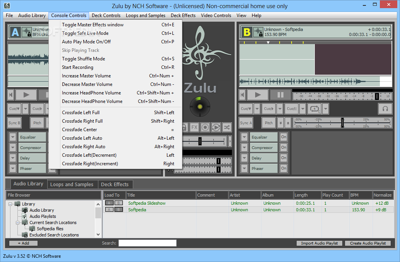Click in the Search input field
The image size is (400, 262).
click(x=148, y=243)
